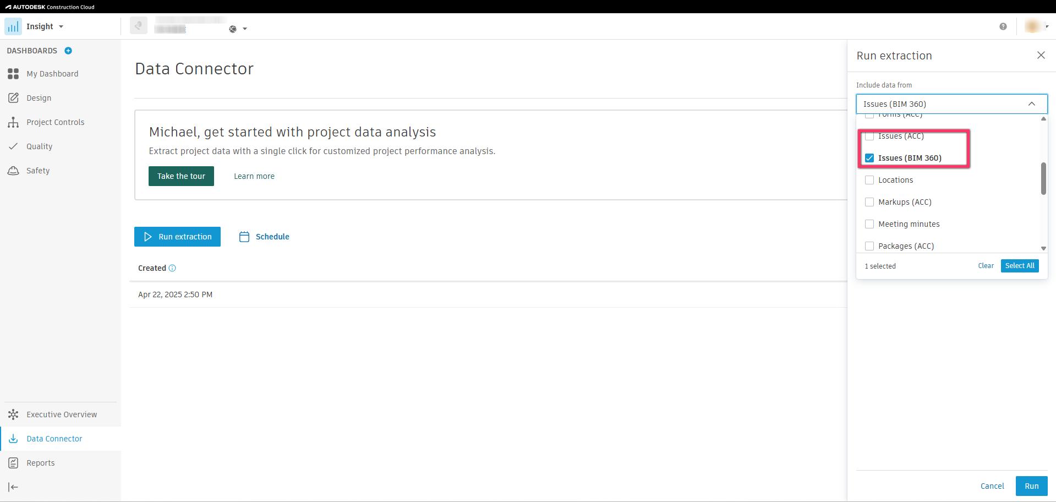Open the Data Connector navigation item
Image resolution: width=1056 pixels, height=502 pixels.
point(54,438)
